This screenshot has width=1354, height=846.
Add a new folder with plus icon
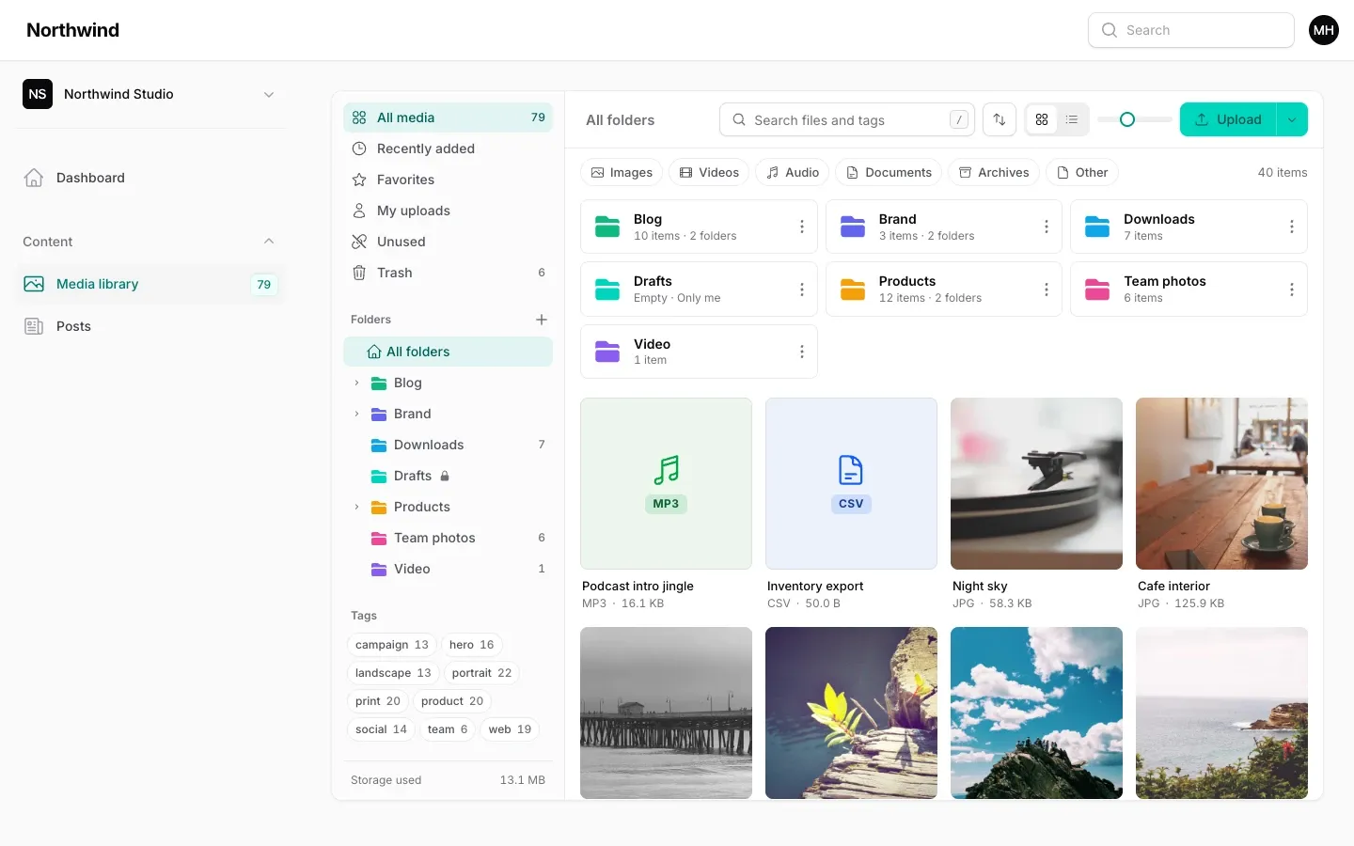(x=542, y=320)
